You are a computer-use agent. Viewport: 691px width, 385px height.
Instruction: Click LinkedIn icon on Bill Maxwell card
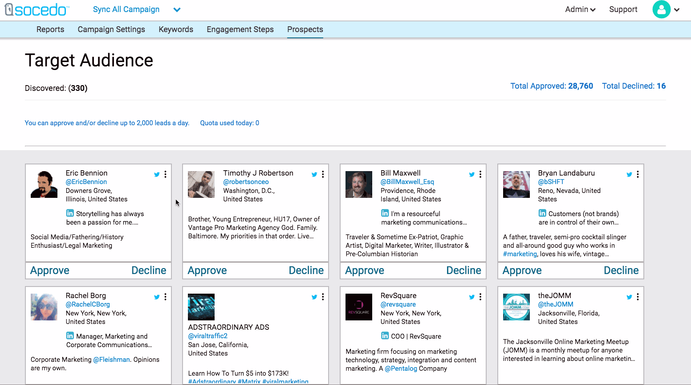(x=385, y=213)
